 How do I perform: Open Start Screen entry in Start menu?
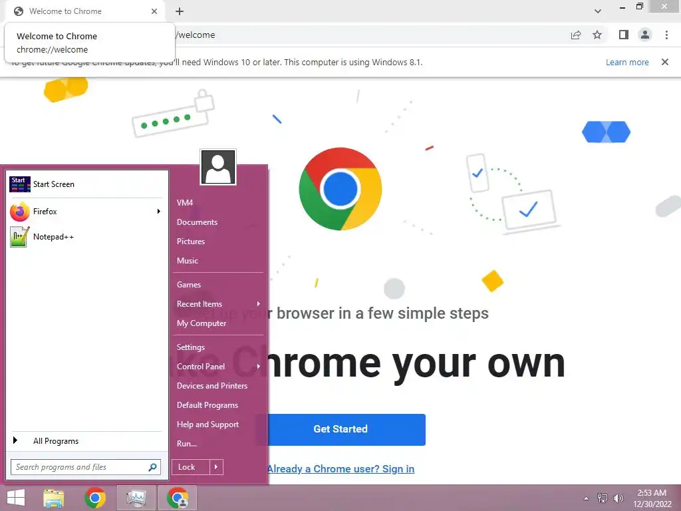tap(86, 184)
